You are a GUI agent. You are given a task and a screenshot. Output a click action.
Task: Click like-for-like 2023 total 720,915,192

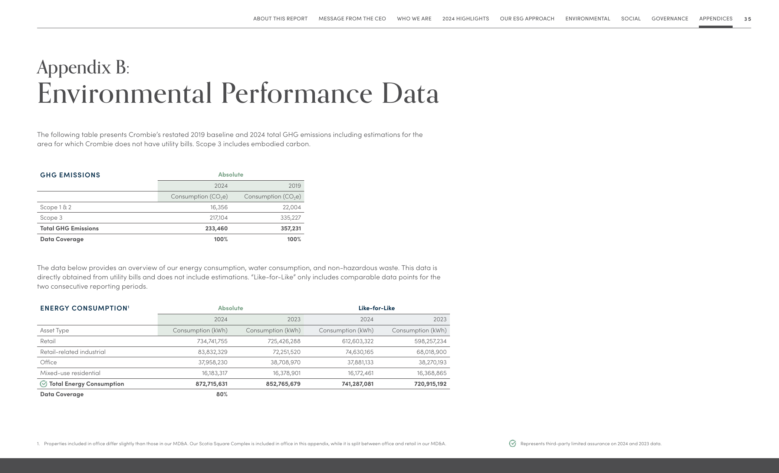(x=430, y=384)
